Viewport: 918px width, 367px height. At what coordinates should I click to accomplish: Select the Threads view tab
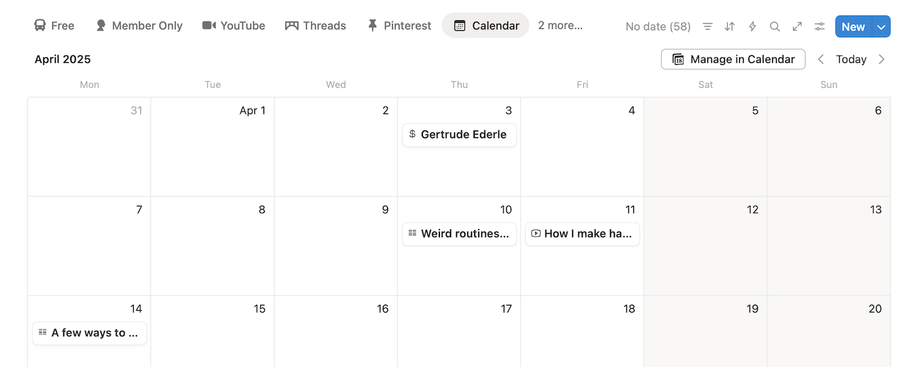(315, 26)
